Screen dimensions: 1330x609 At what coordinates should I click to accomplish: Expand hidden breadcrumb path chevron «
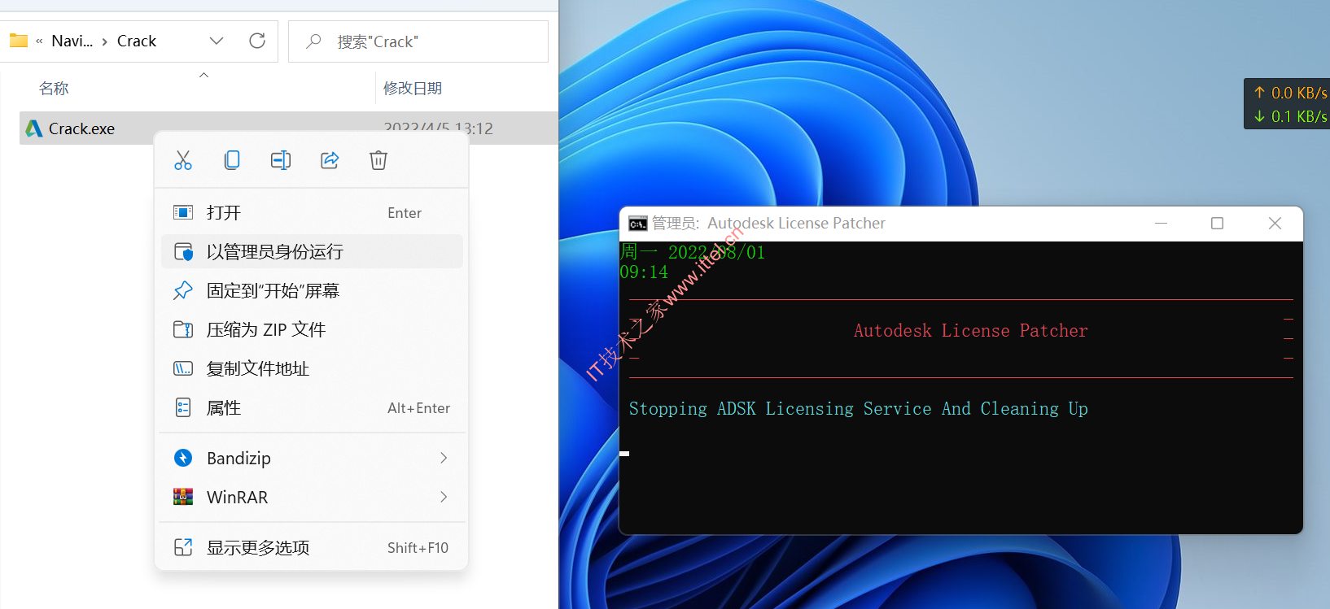click(x=39, y=41)
